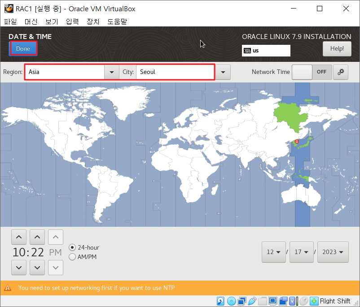Click the CPU virtualization status icon
Screen dimensions: 360x307
293,301
